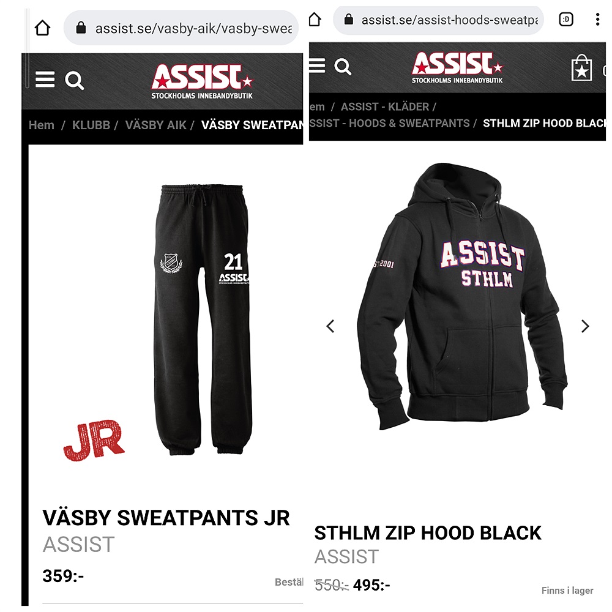Open hamburger menu on zip hood page
Image resolution: width=612 pixels, height=612 pixels.
[x=317, y=65]
